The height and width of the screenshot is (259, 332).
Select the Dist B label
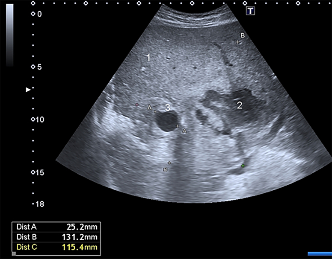pos(27,237)
